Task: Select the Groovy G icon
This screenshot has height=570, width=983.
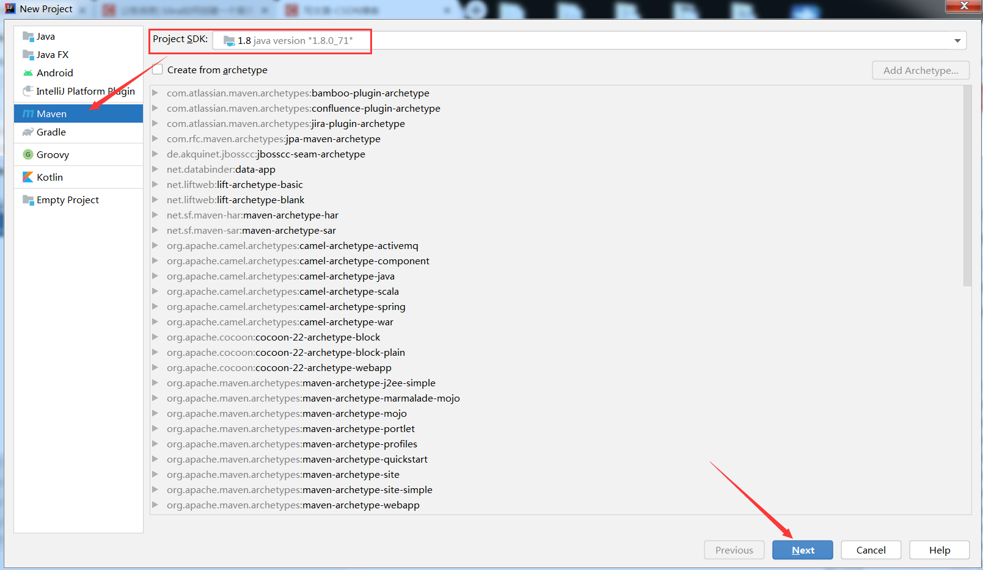Action: tap(28, 154)
